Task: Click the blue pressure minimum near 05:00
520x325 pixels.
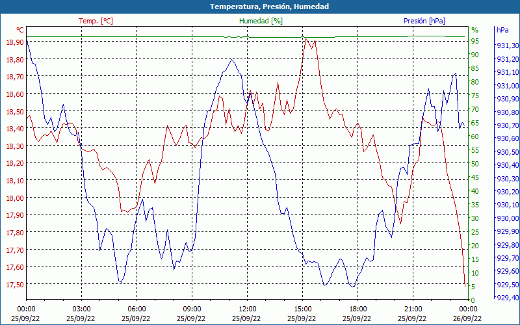Action: (120, 282)
